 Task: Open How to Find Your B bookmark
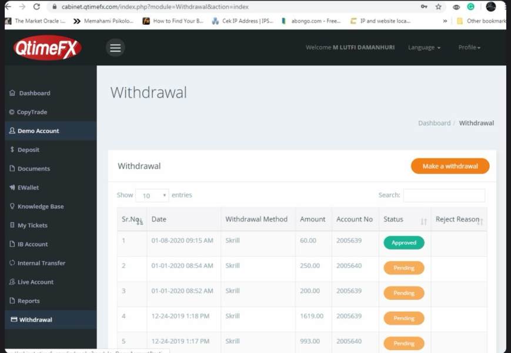(173, 21)
